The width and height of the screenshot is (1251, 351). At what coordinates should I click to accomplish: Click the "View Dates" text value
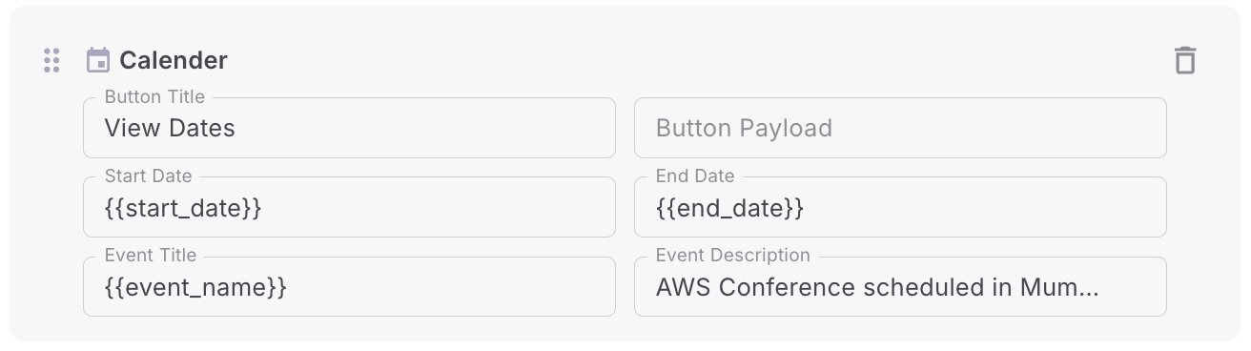170,128
